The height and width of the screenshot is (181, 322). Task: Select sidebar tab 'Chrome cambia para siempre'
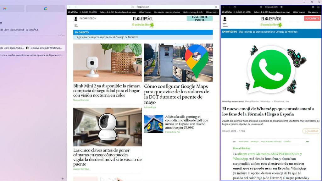point(32,55)
